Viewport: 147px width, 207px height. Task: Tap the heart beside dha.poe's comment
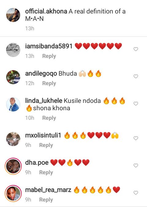coord(136,165)
